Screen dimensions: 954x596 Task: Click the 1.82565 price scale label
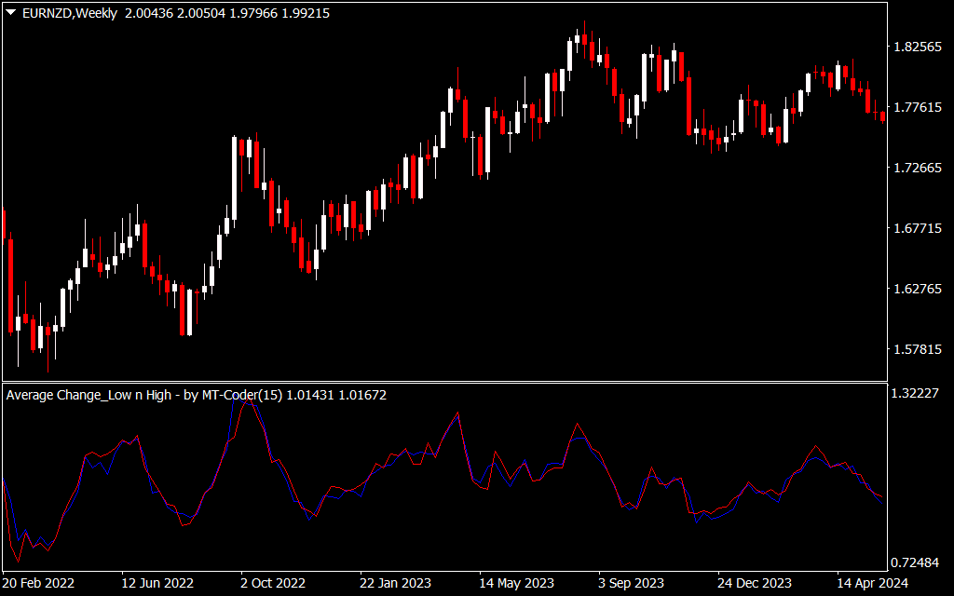[917, 47]
